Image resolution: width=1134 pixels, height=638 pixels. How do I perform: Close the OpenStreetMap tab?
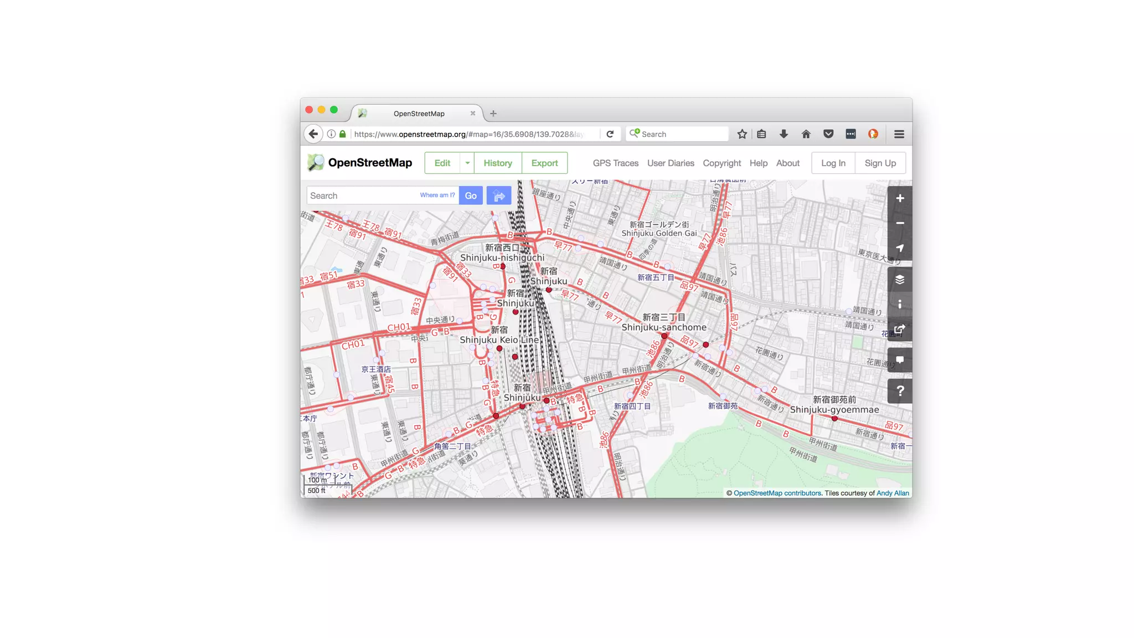click(473, 114)
